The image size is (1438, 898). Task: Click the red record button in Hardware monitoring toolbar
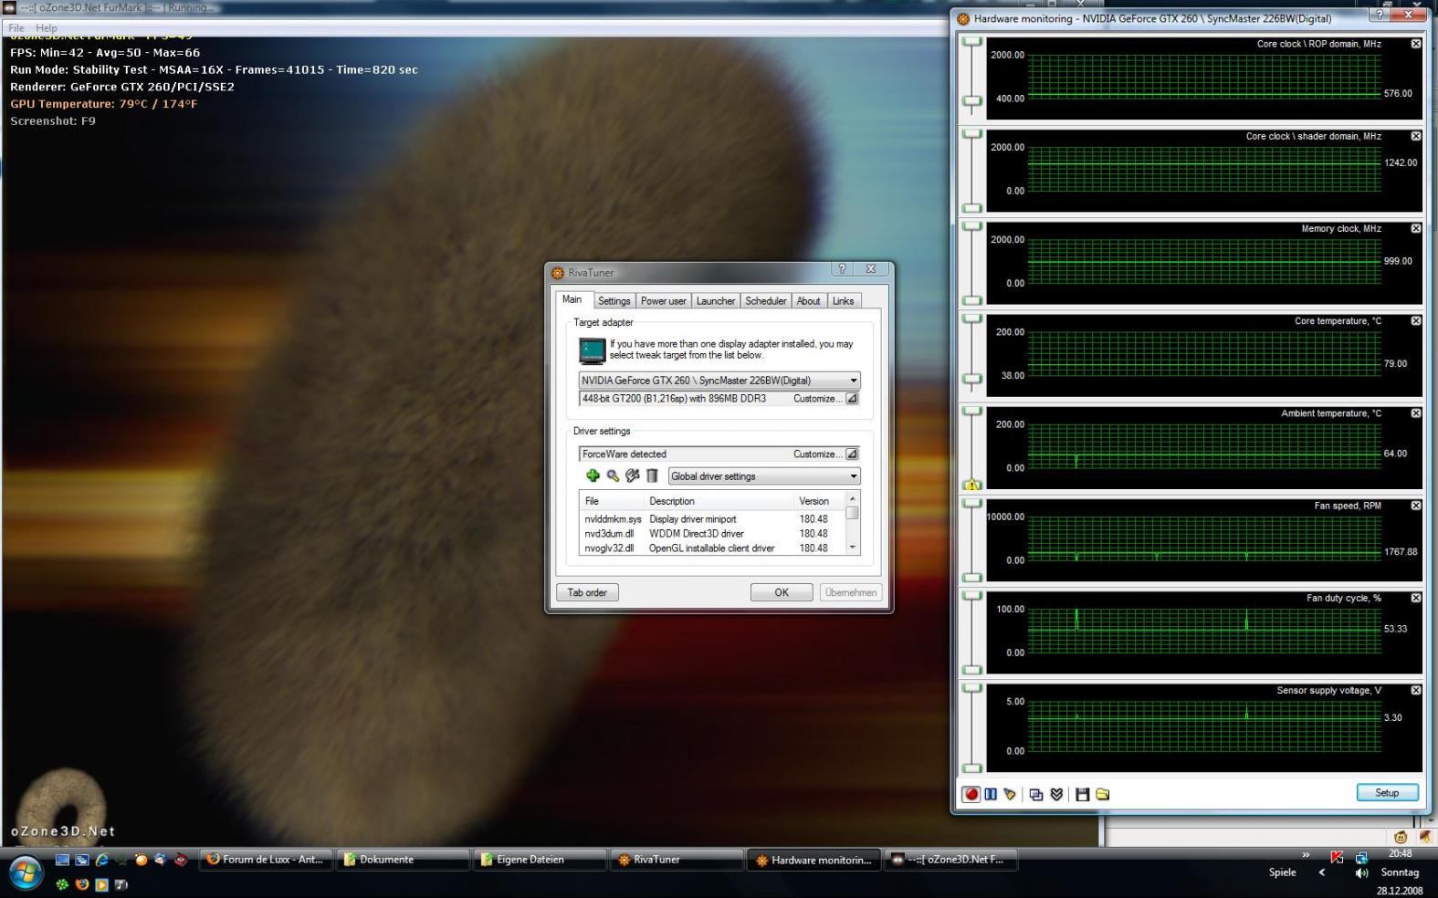coord(971,794)
